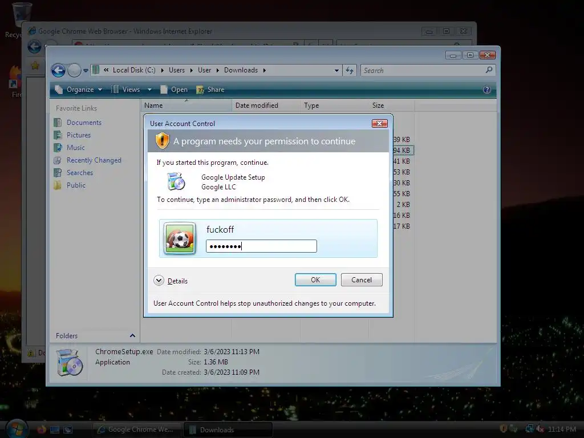Click the soccer ball account picture

(x=180, y=238)
